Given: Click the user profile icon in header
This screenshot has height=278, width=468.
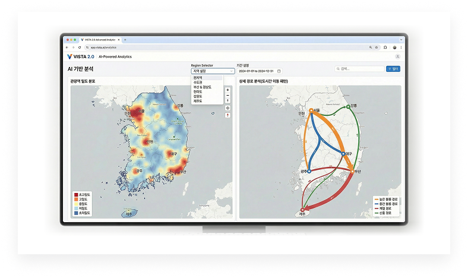Looking at the screenshot, I should coord(397,56).
